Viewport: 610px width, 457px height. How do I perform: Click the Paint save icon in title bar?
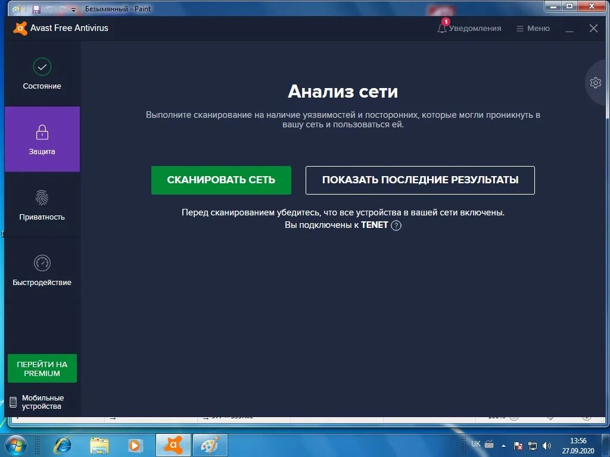(36, 9)
